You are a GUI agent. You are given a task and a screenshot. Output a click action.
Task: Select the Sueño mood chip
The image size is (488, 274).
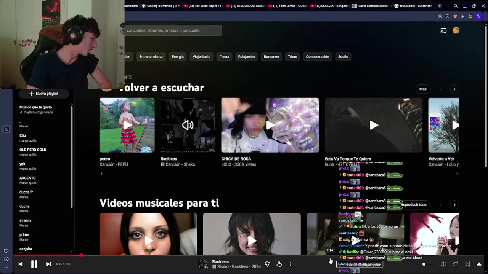click(343, 57)
